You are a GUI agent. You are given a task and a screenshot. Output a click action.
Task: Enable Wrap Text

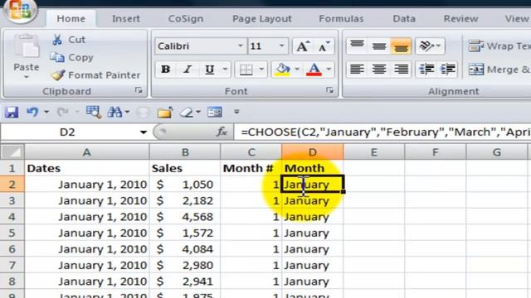[499, 46]
